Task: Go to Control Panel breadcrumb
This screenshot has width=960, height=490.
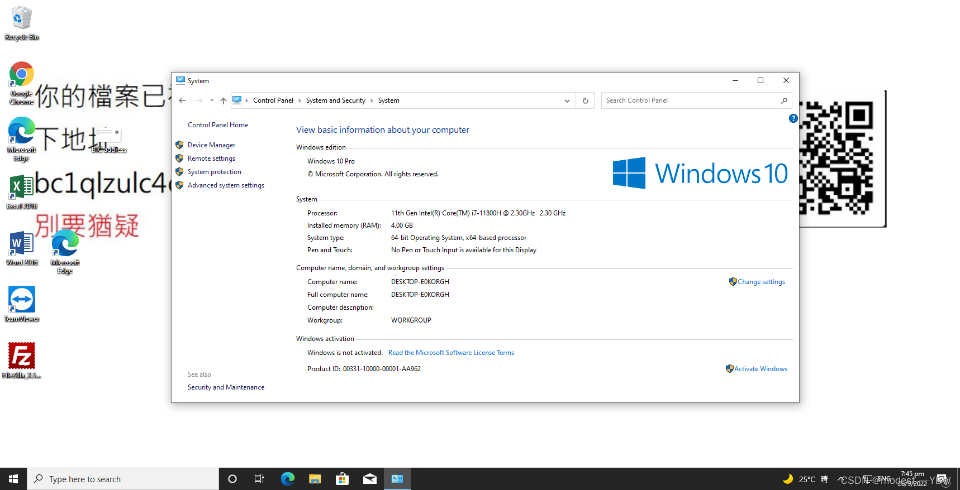Action: [x=273, y=100]
